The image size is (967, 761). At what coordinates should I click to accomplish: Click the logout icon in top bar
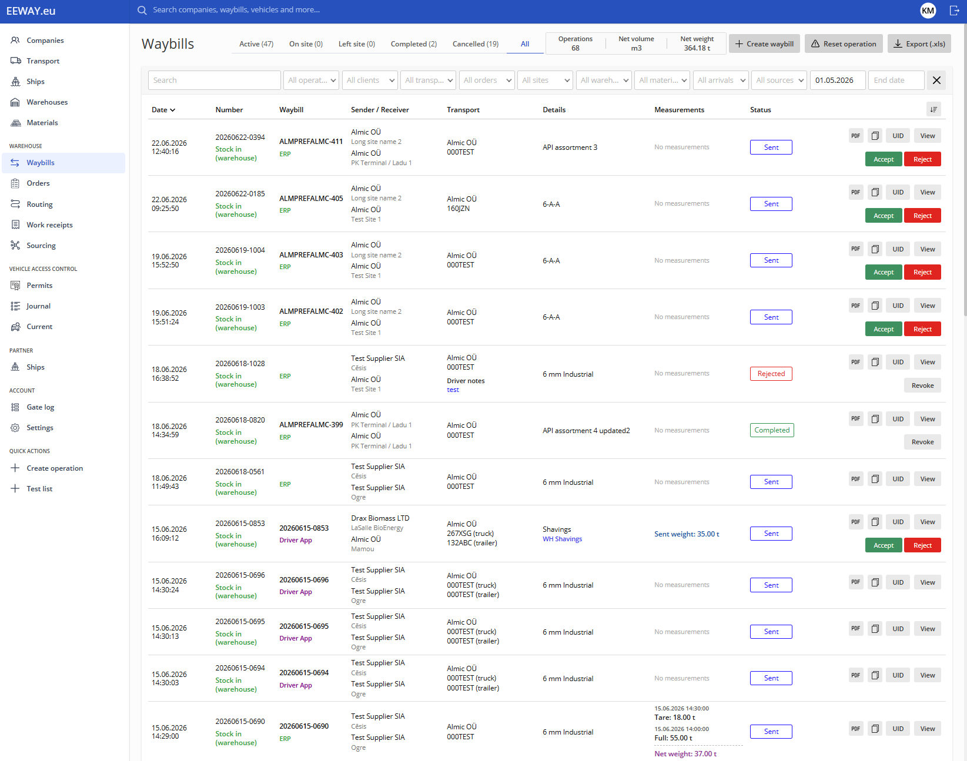click(x=954, y=11)
